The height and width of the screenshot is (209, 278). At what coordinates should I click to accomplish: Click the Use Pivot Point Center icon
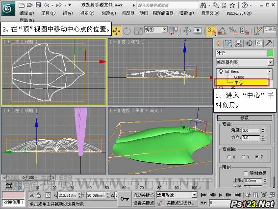pos(174,31)
